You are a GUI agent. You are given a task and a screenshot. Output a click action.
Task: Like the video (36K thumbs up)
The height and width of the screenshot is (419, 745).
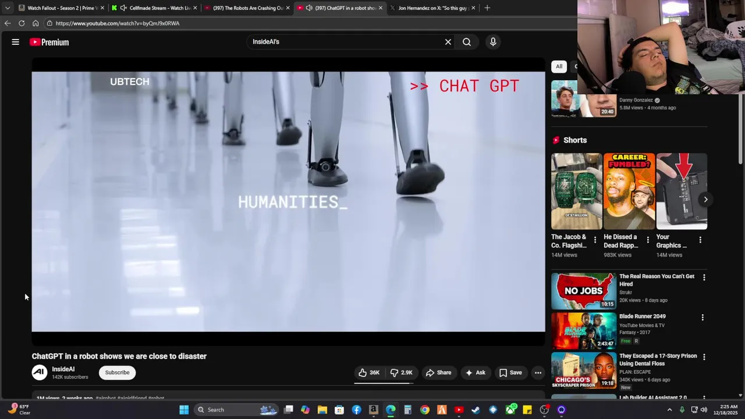(x=369, y=372)
